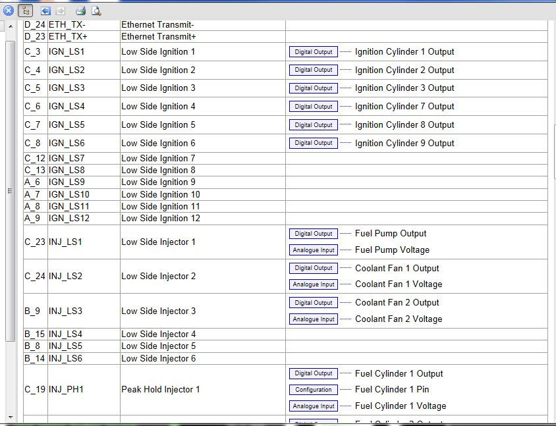Select the Ignition Cylinder 9 Output link
Image resolution: width=556 pixels, height=426 pixels.
point(404,143)
